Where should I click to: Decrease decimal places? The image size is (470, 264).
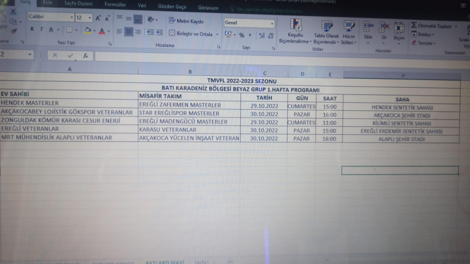[x=271, y=36]
